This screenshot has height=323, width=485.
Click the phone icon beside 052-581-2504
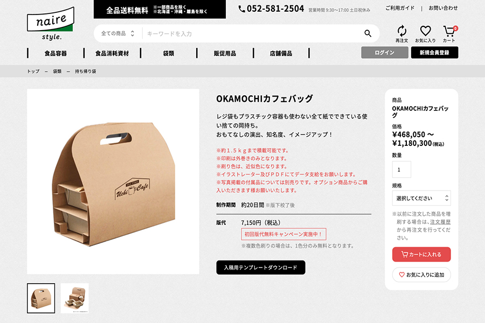pyautogui.click(x=241, y=9)
